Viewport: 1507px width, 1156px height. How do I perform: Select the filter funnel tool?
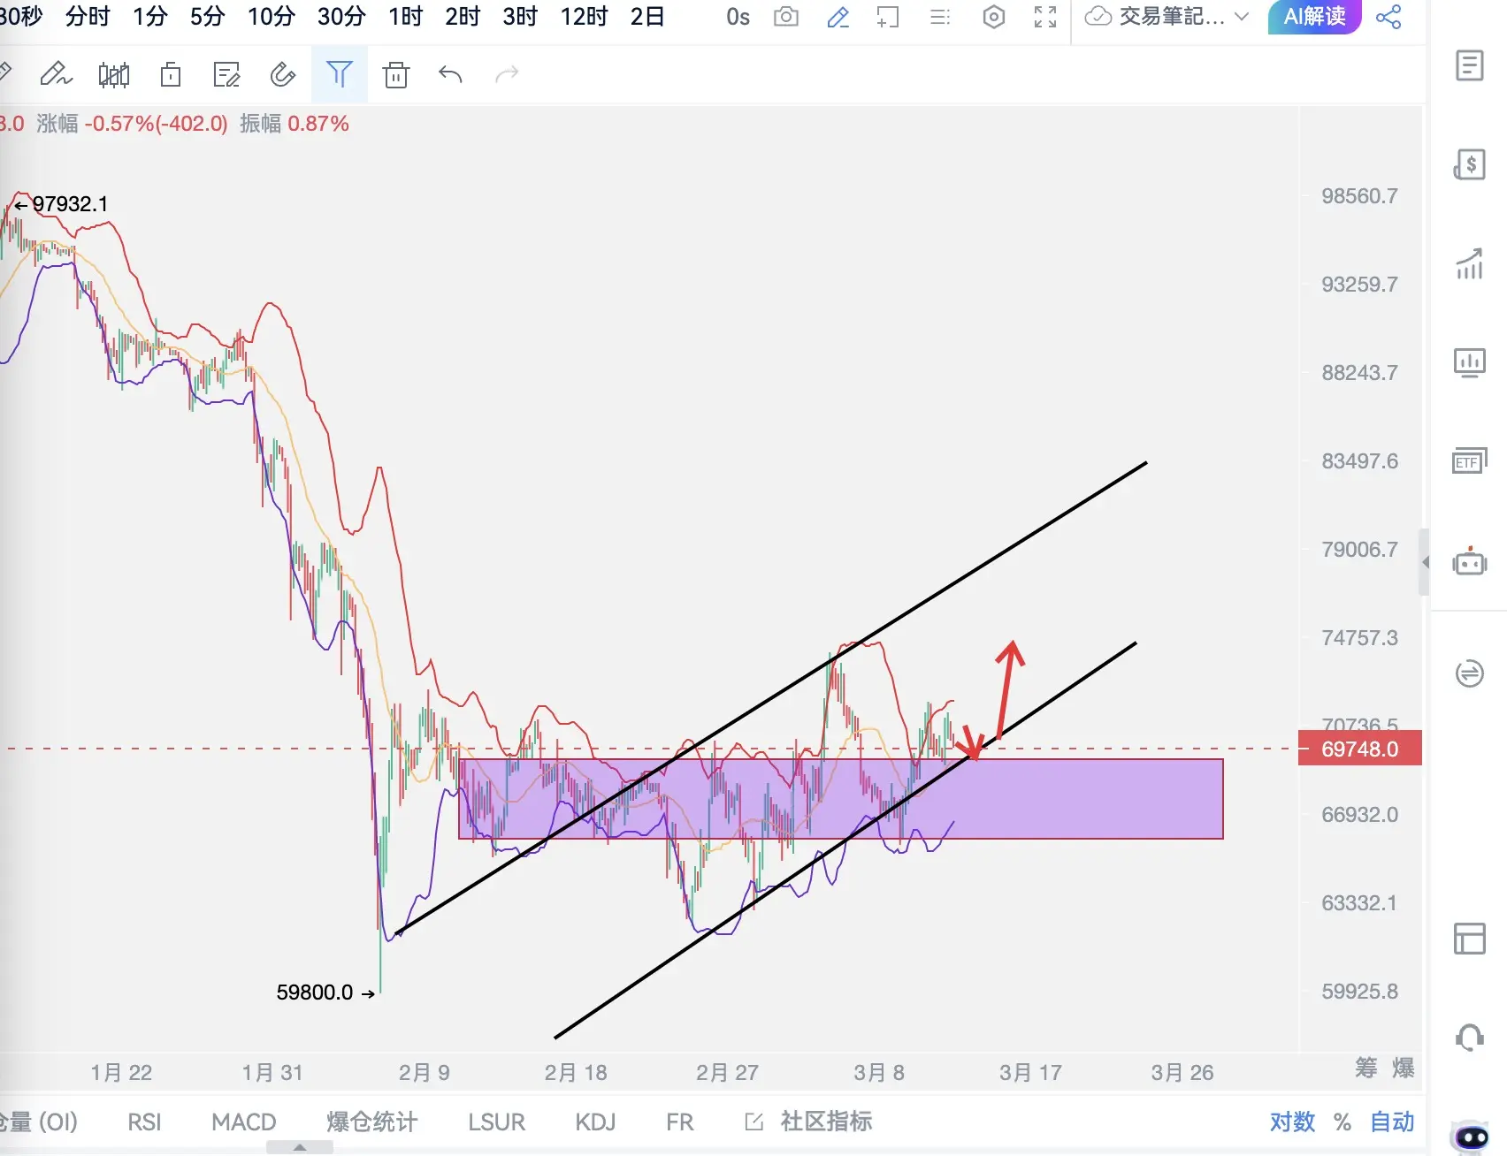coord(339,74)
